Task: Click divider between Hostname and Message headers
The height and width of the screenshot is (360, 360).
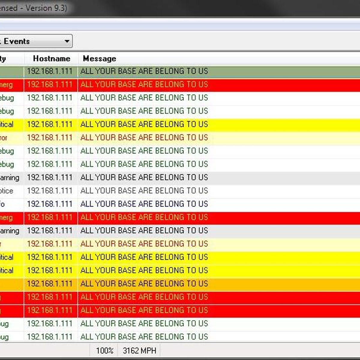Action: click(78, 58)
